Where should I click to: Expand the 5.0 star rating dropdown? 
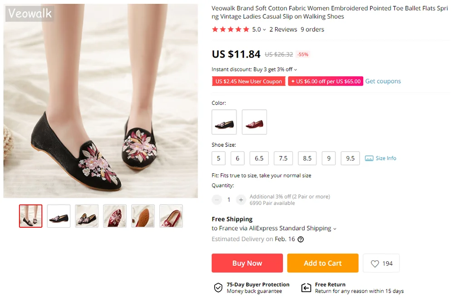click(x=264, y=30)
